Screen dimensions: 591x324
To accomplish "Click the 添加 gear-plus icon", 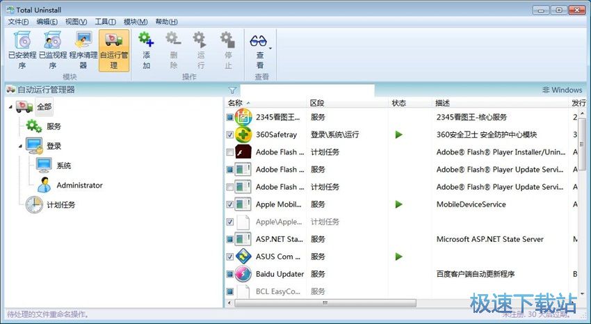I will [x=146, y=39].
